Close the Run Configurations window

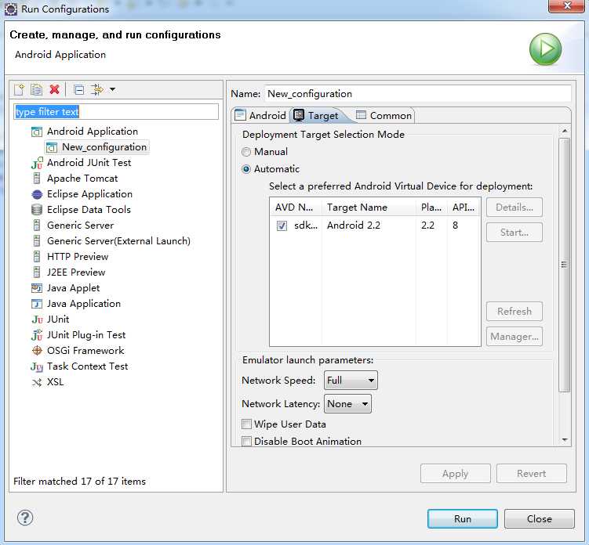tap(567, 6)
